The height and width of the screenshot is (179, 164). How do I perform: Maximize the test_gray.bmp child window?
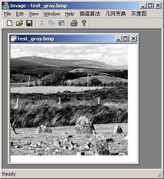pyautogui.click(x=126, y=39)
